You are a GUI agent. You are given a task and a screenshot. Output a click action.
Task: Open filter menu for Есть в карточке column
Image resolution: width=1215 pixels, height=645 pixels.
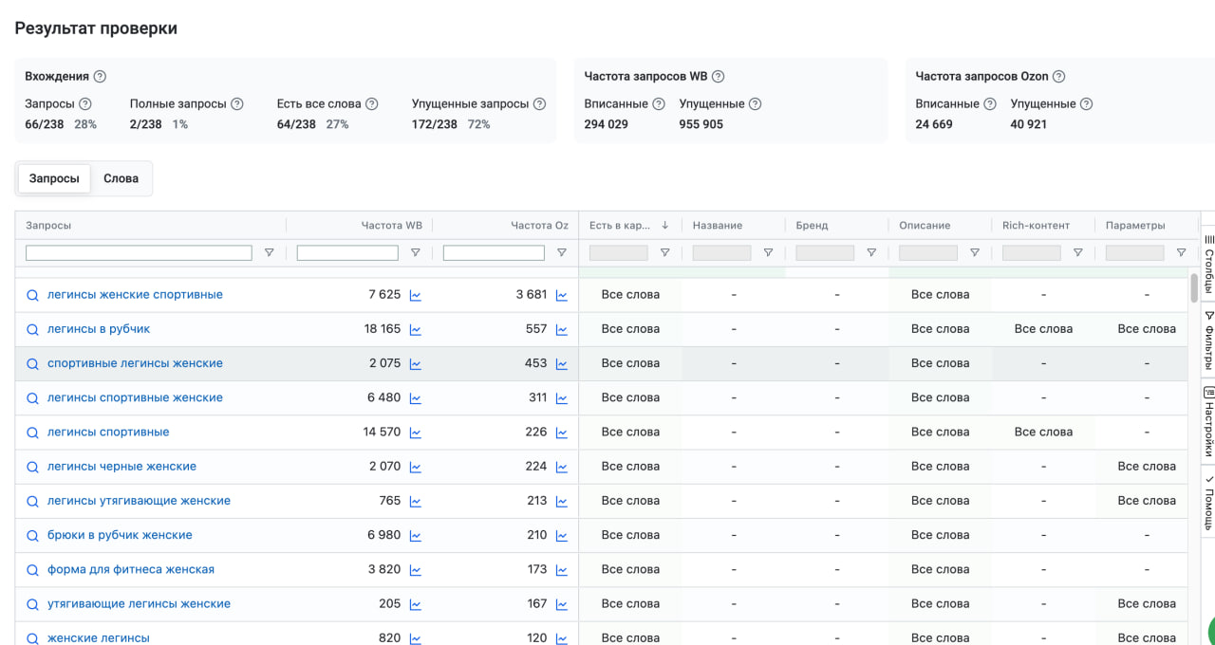coord(664,253)
